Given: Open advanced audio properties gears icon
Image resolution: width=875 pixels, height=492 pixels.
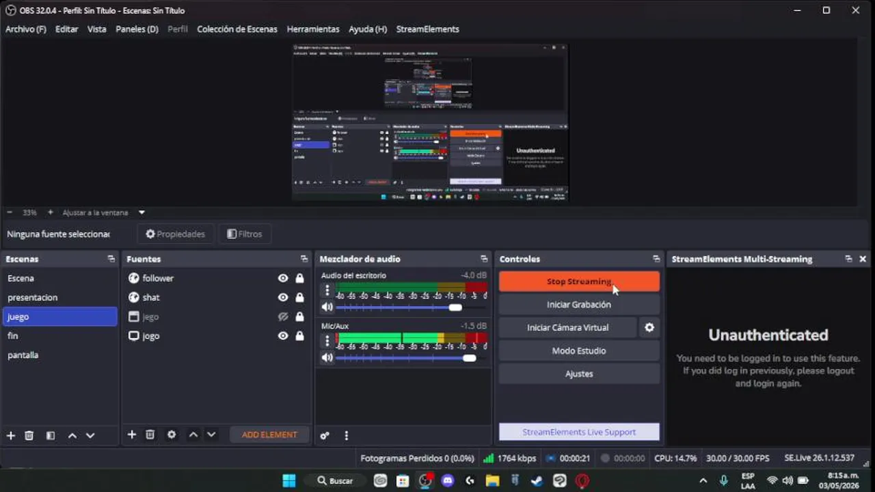Looking at the screenshot, I should click(325, 435).
